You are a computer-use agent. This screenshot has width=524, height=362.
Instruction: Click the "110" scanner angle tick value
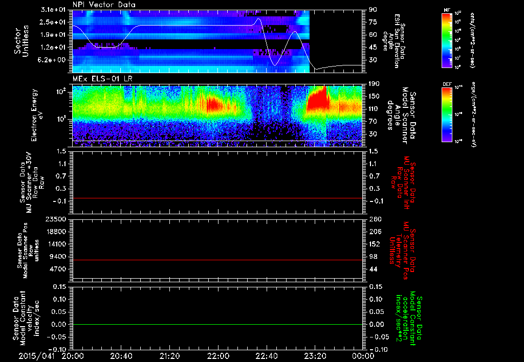(x=374, y=109)
